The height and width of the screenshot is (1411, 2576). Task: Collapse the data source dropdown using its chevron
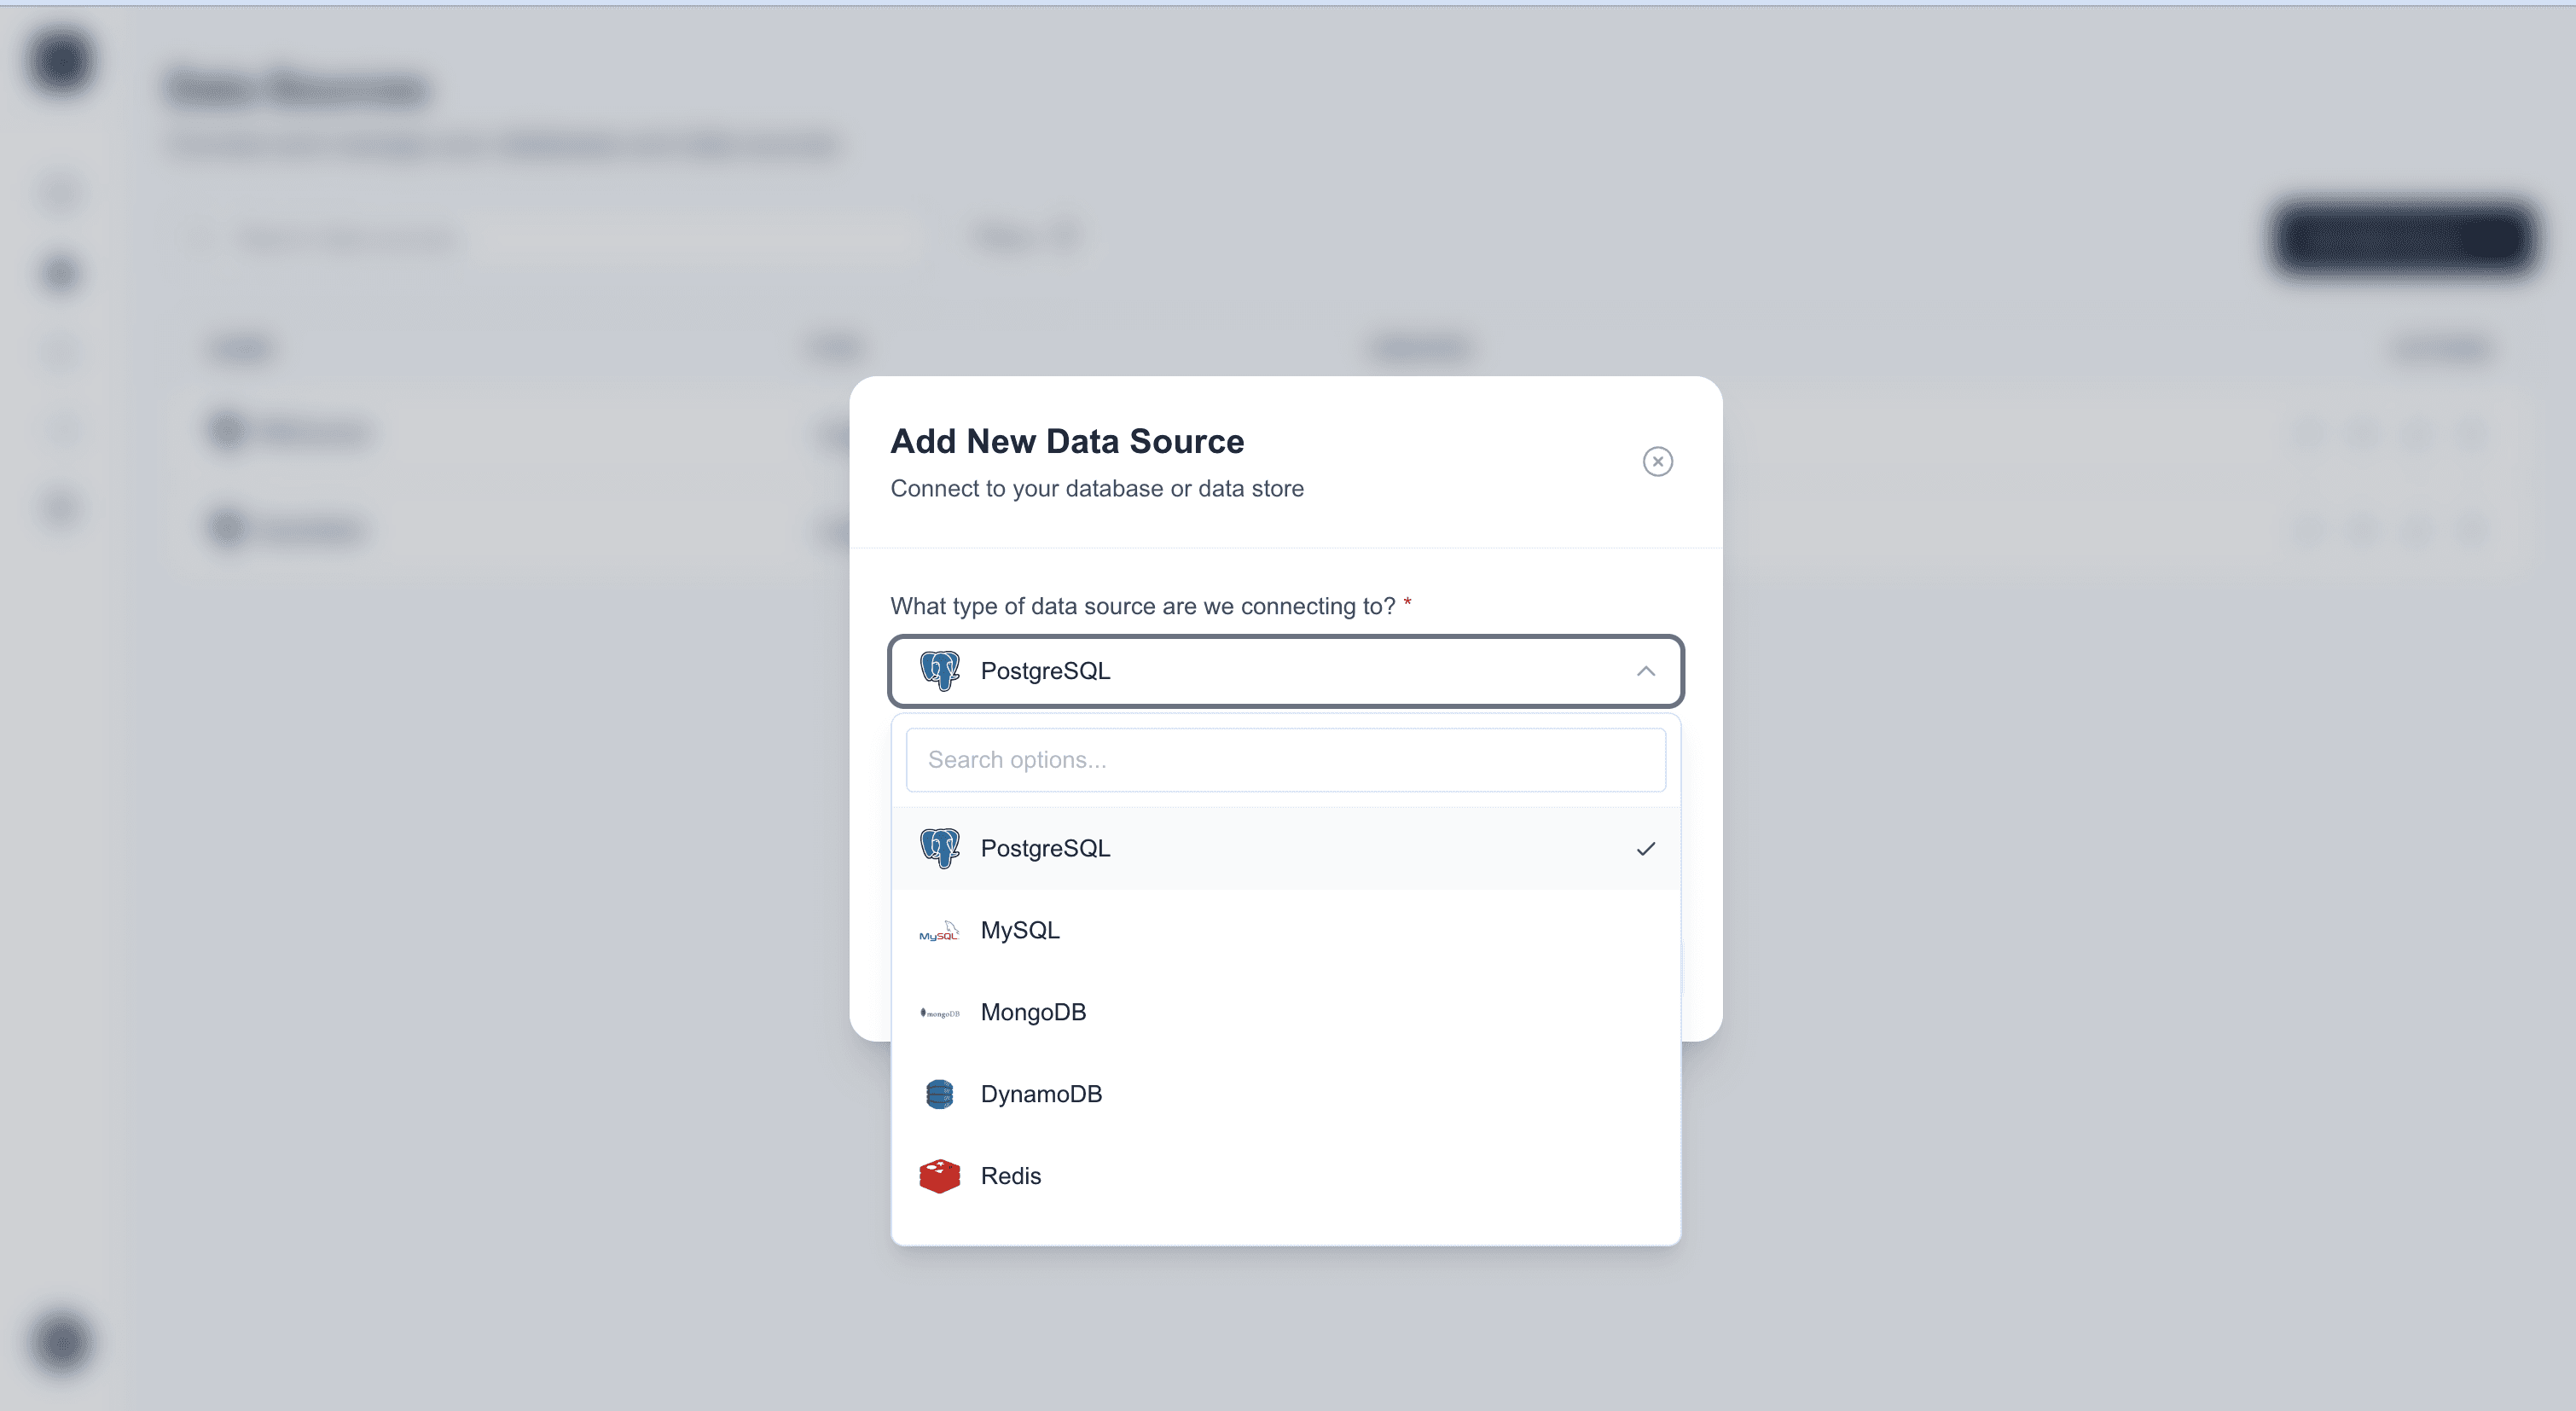[x=1646, y=671]
